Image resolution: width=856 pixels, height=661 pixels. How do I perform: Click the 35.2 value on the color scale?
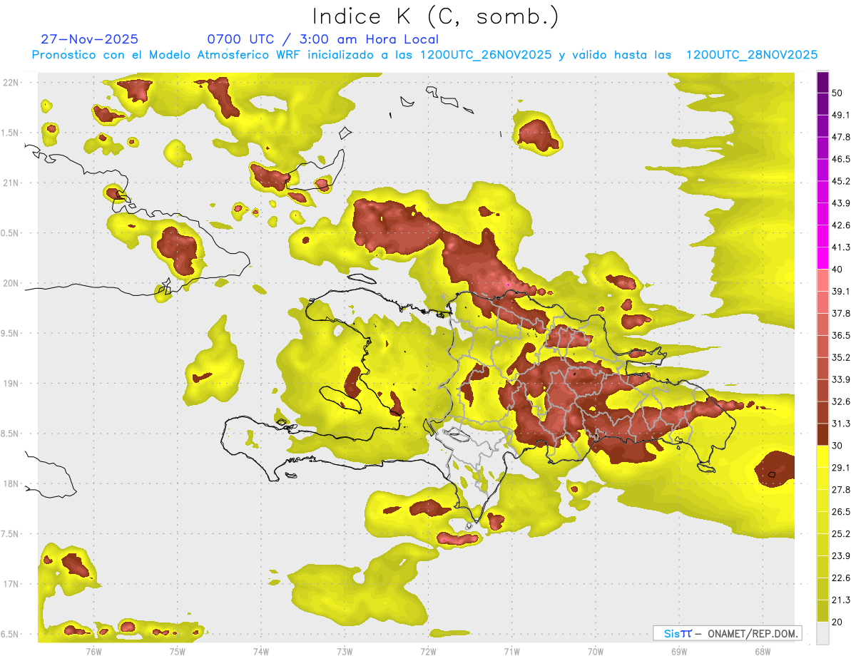[841, 357]
